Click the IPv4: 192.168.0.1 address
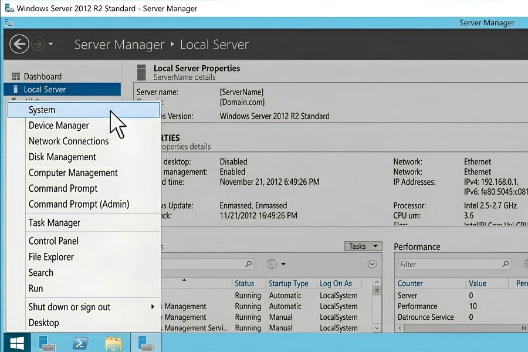Viewport: 528px width, 352px height. [491, 182]
